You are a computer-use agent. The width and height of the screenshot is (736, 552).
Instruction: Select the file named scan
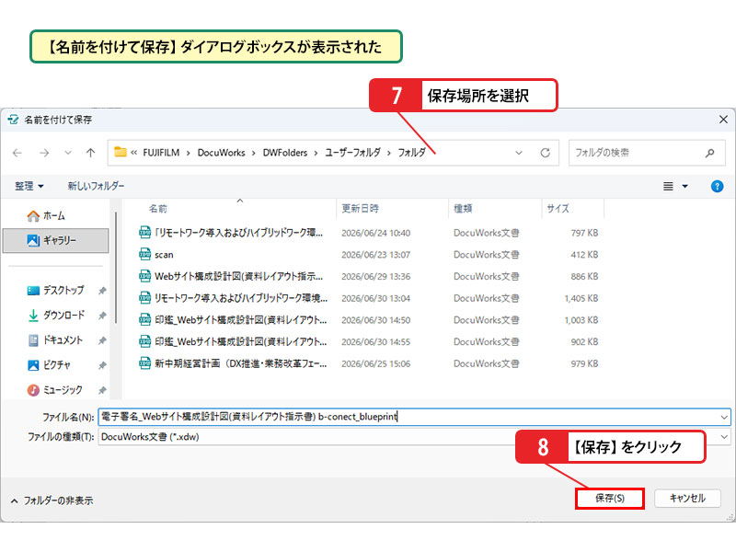pyautogui.click(x=164, y=255)
